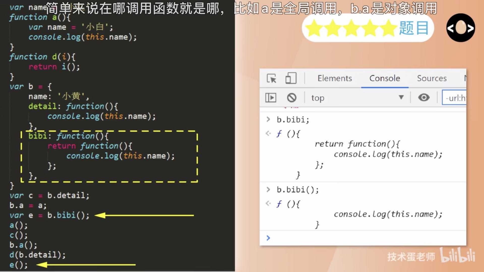Click the Sources tab in DevTools
Viewport: 484px width, 272px height.
tap(432, 78)
